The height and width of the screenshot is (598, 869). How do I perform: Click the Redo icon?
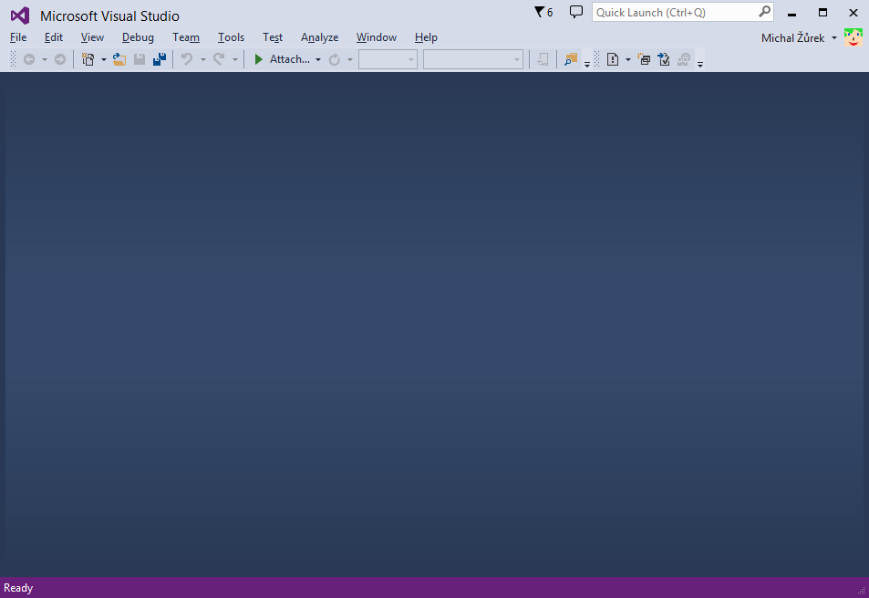(216, 58)
